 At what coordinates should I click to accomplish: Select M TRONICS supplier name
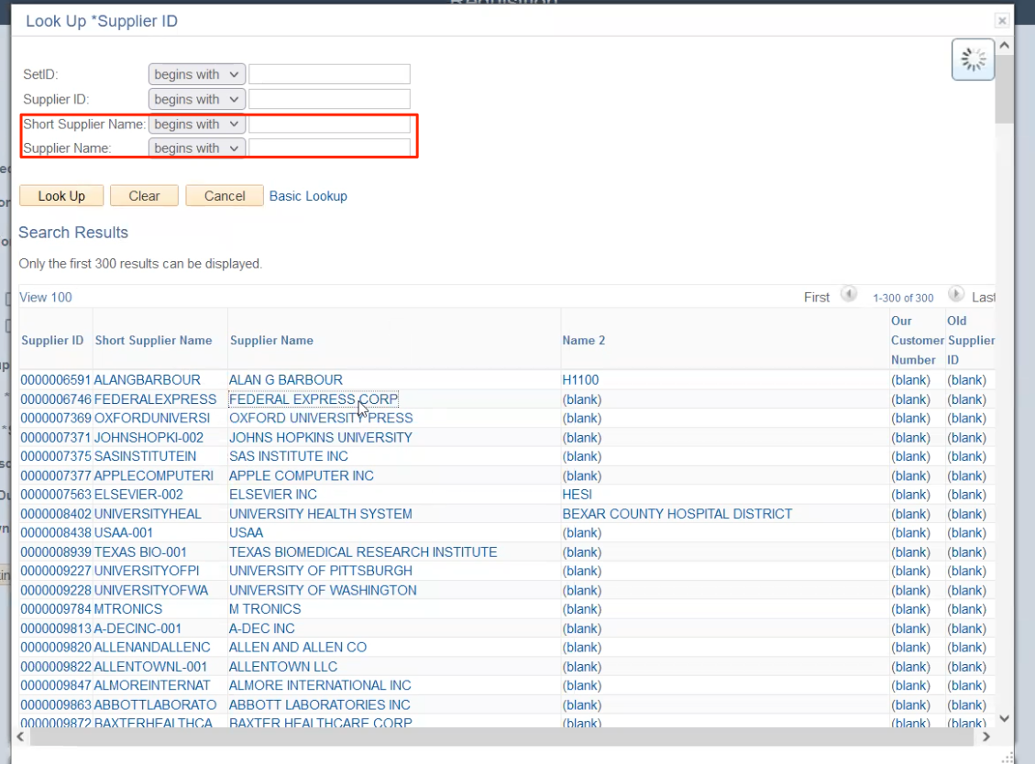pyautogui.click(x=265, y=609)
